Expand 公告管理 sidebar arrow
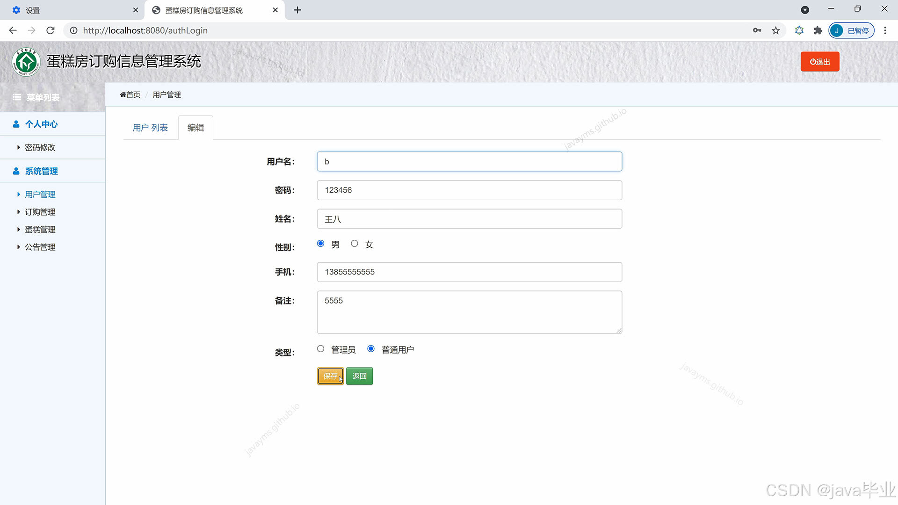 click(19, 247)
